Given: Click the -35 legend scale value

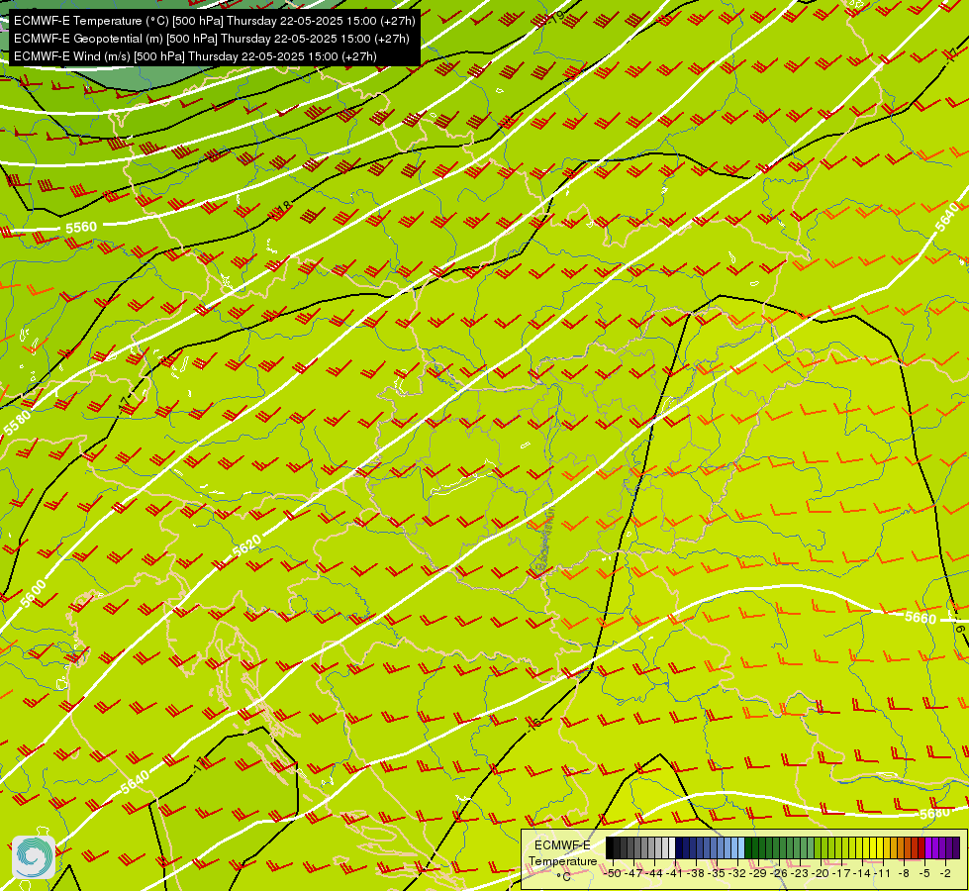Looking at the screenshot, I should [x=717, y=874].
